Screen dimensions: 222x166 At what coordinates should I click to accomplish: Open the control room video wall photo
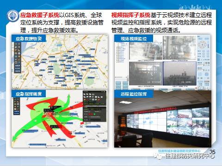coord(163,119)
